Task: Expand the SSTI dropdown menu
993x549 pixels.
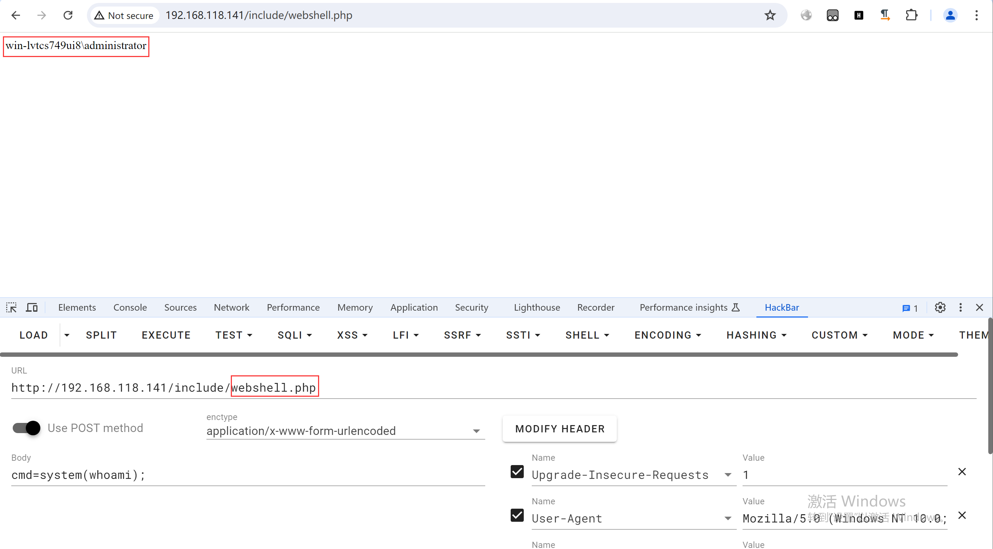Action: (523, 335)
